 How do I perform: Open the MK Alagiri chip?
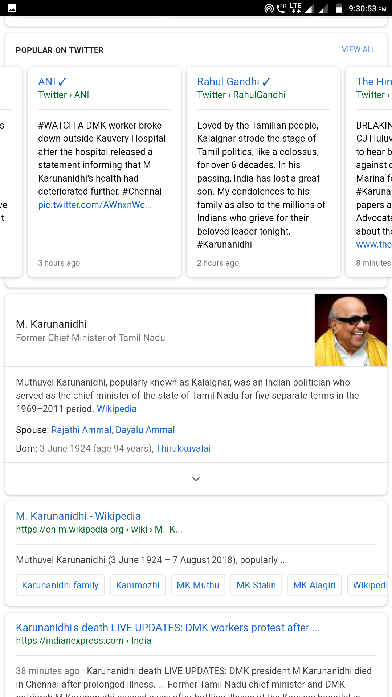[x=314, y=585]
